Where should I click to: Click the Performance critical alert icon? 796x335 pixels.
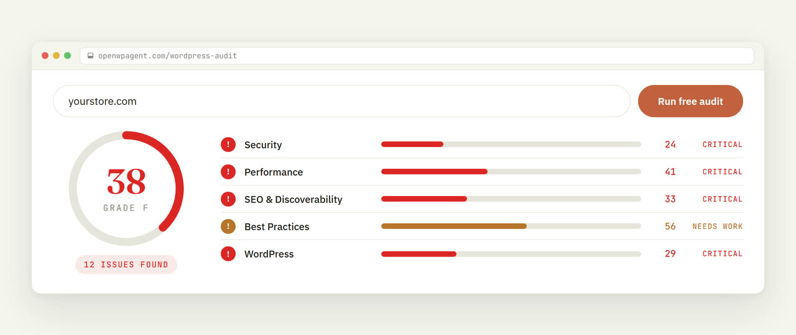[228, 172]
